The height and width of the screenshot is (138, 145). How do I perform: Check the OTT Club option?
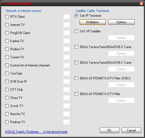(7, 90)
